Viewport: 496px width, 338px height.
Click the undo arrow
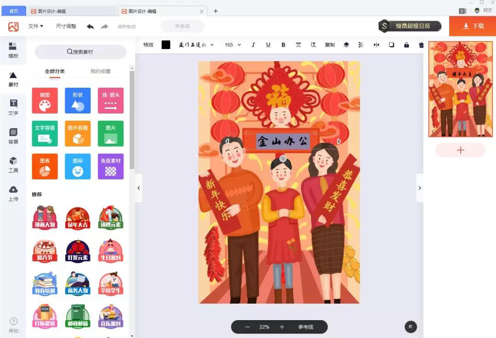pyautogui.click(x=90, y=27)
